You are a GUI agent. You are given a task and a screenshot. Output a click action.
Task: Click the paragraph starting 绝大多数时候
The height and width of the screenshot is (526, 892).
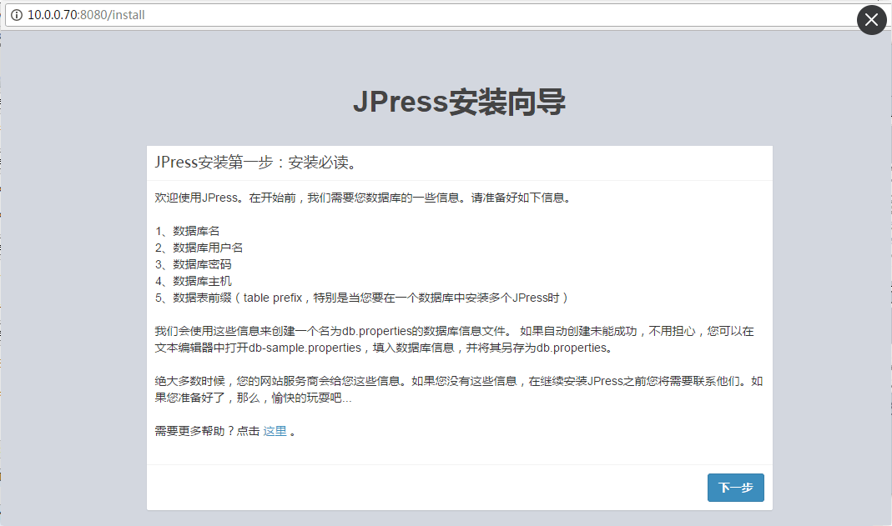(458, 389)
